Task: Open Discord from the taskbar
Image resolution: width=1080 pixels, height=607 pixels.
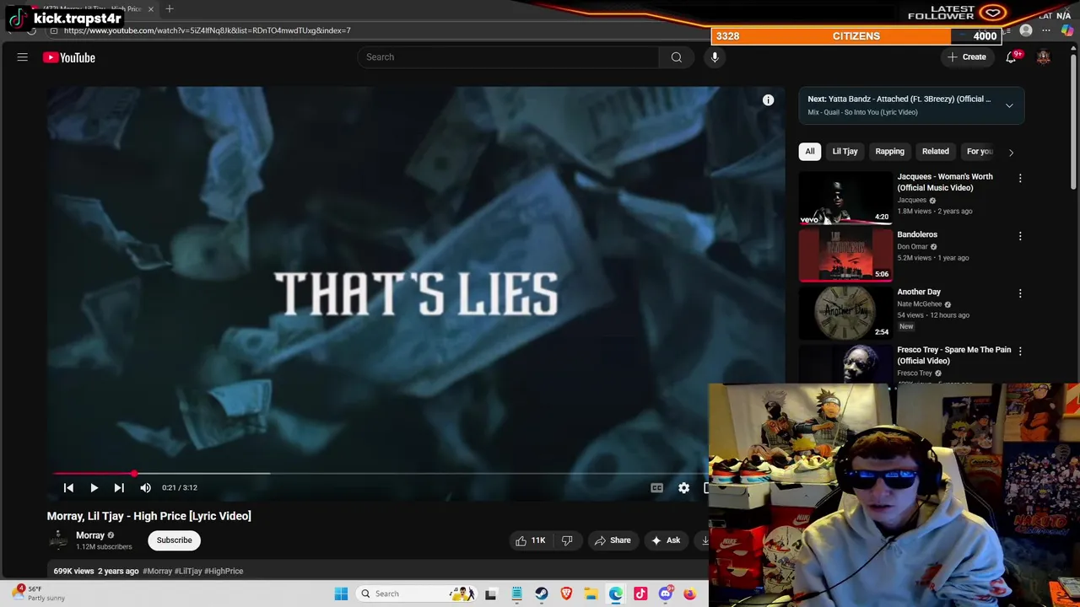Action: point(665,594)
